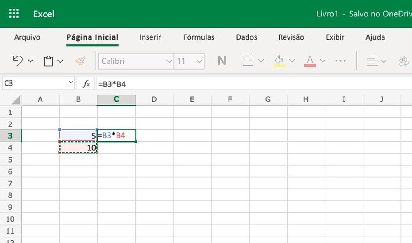Click the Format Painter brush icon
The image size is (412, 243).
81,61
